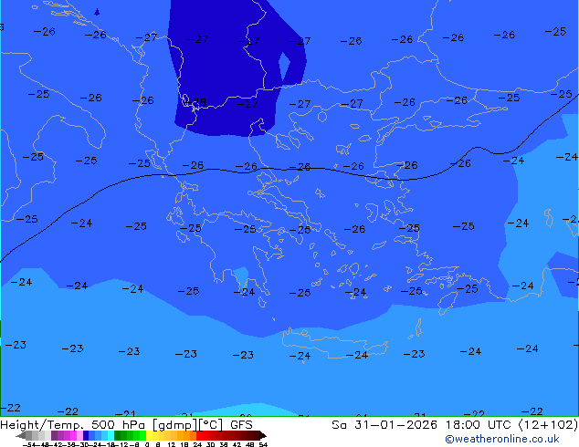Viewport: 579px width, 447px height.
Task: Click the '(12+102)' forecast run text
Action: (548, 424)
